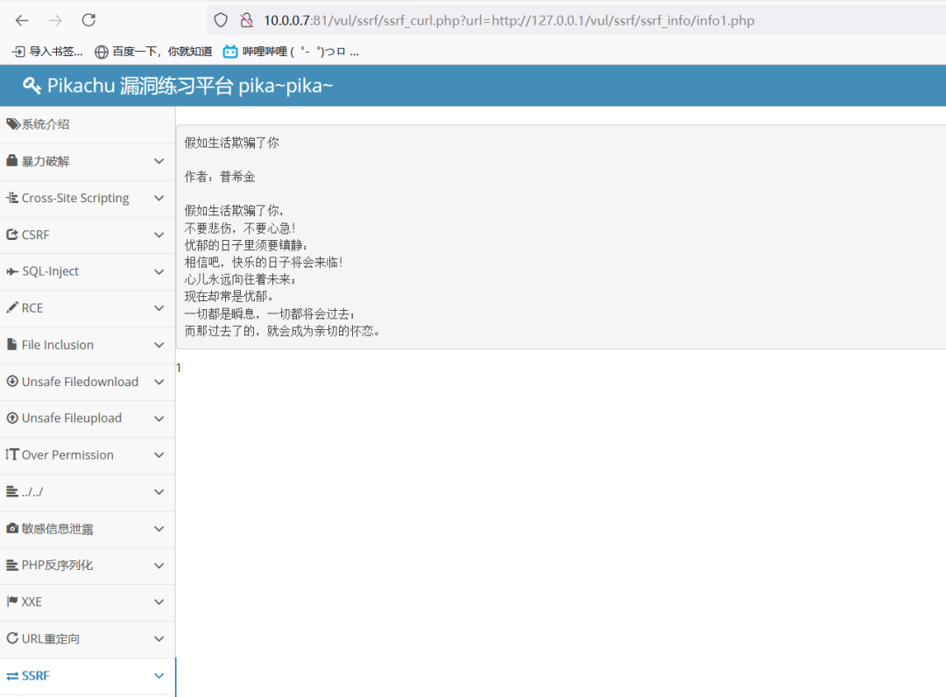Viewport: 946px width, 697px height.
Task: Click the flag icon beside XXE
Action: pyautogui.click(x=12, y=602)
